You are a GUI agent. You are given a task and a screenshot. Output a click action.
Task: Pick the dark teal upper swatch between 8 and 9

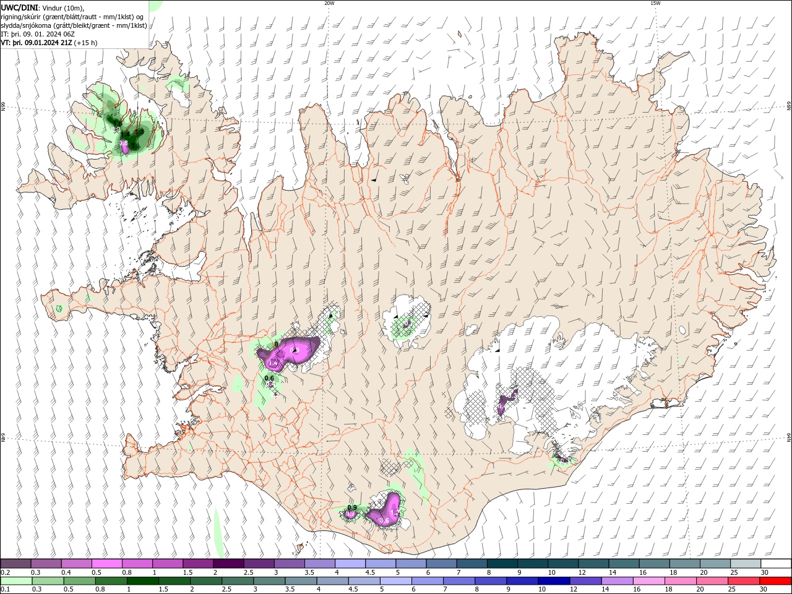(x=502, y=563)
